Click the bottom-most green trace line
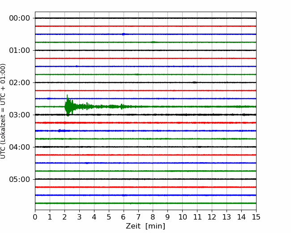The width and height of the screenshot is (291, 233). pos(145,203)
